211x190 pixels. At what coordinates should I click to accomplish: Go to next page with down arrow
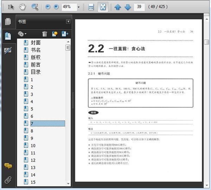point(127,7)
